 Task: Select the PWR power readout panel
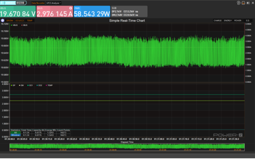click(92, 11)
